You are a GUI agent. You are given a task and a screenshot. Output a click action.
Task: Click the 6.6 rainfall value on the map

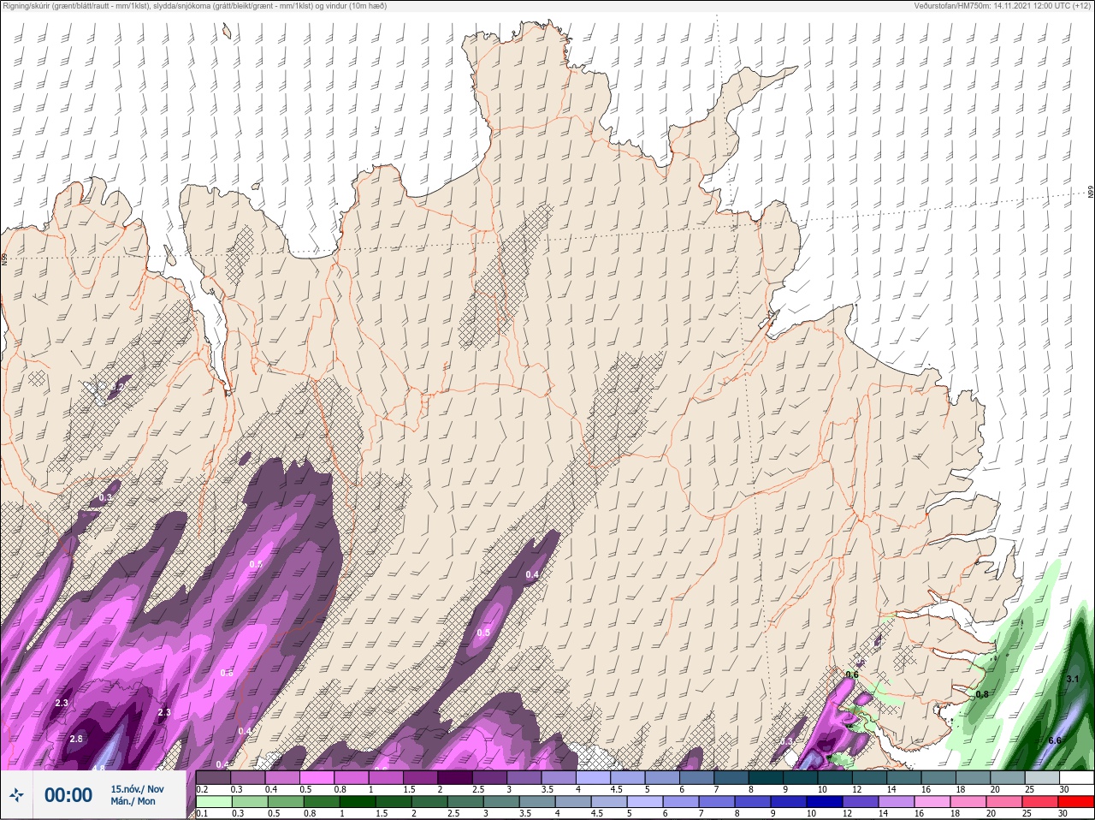pyautogui.click(x=1055, y=740)
